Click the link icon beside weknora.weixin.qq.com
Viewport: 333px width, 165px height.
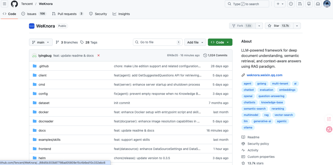tap(243, 75)
